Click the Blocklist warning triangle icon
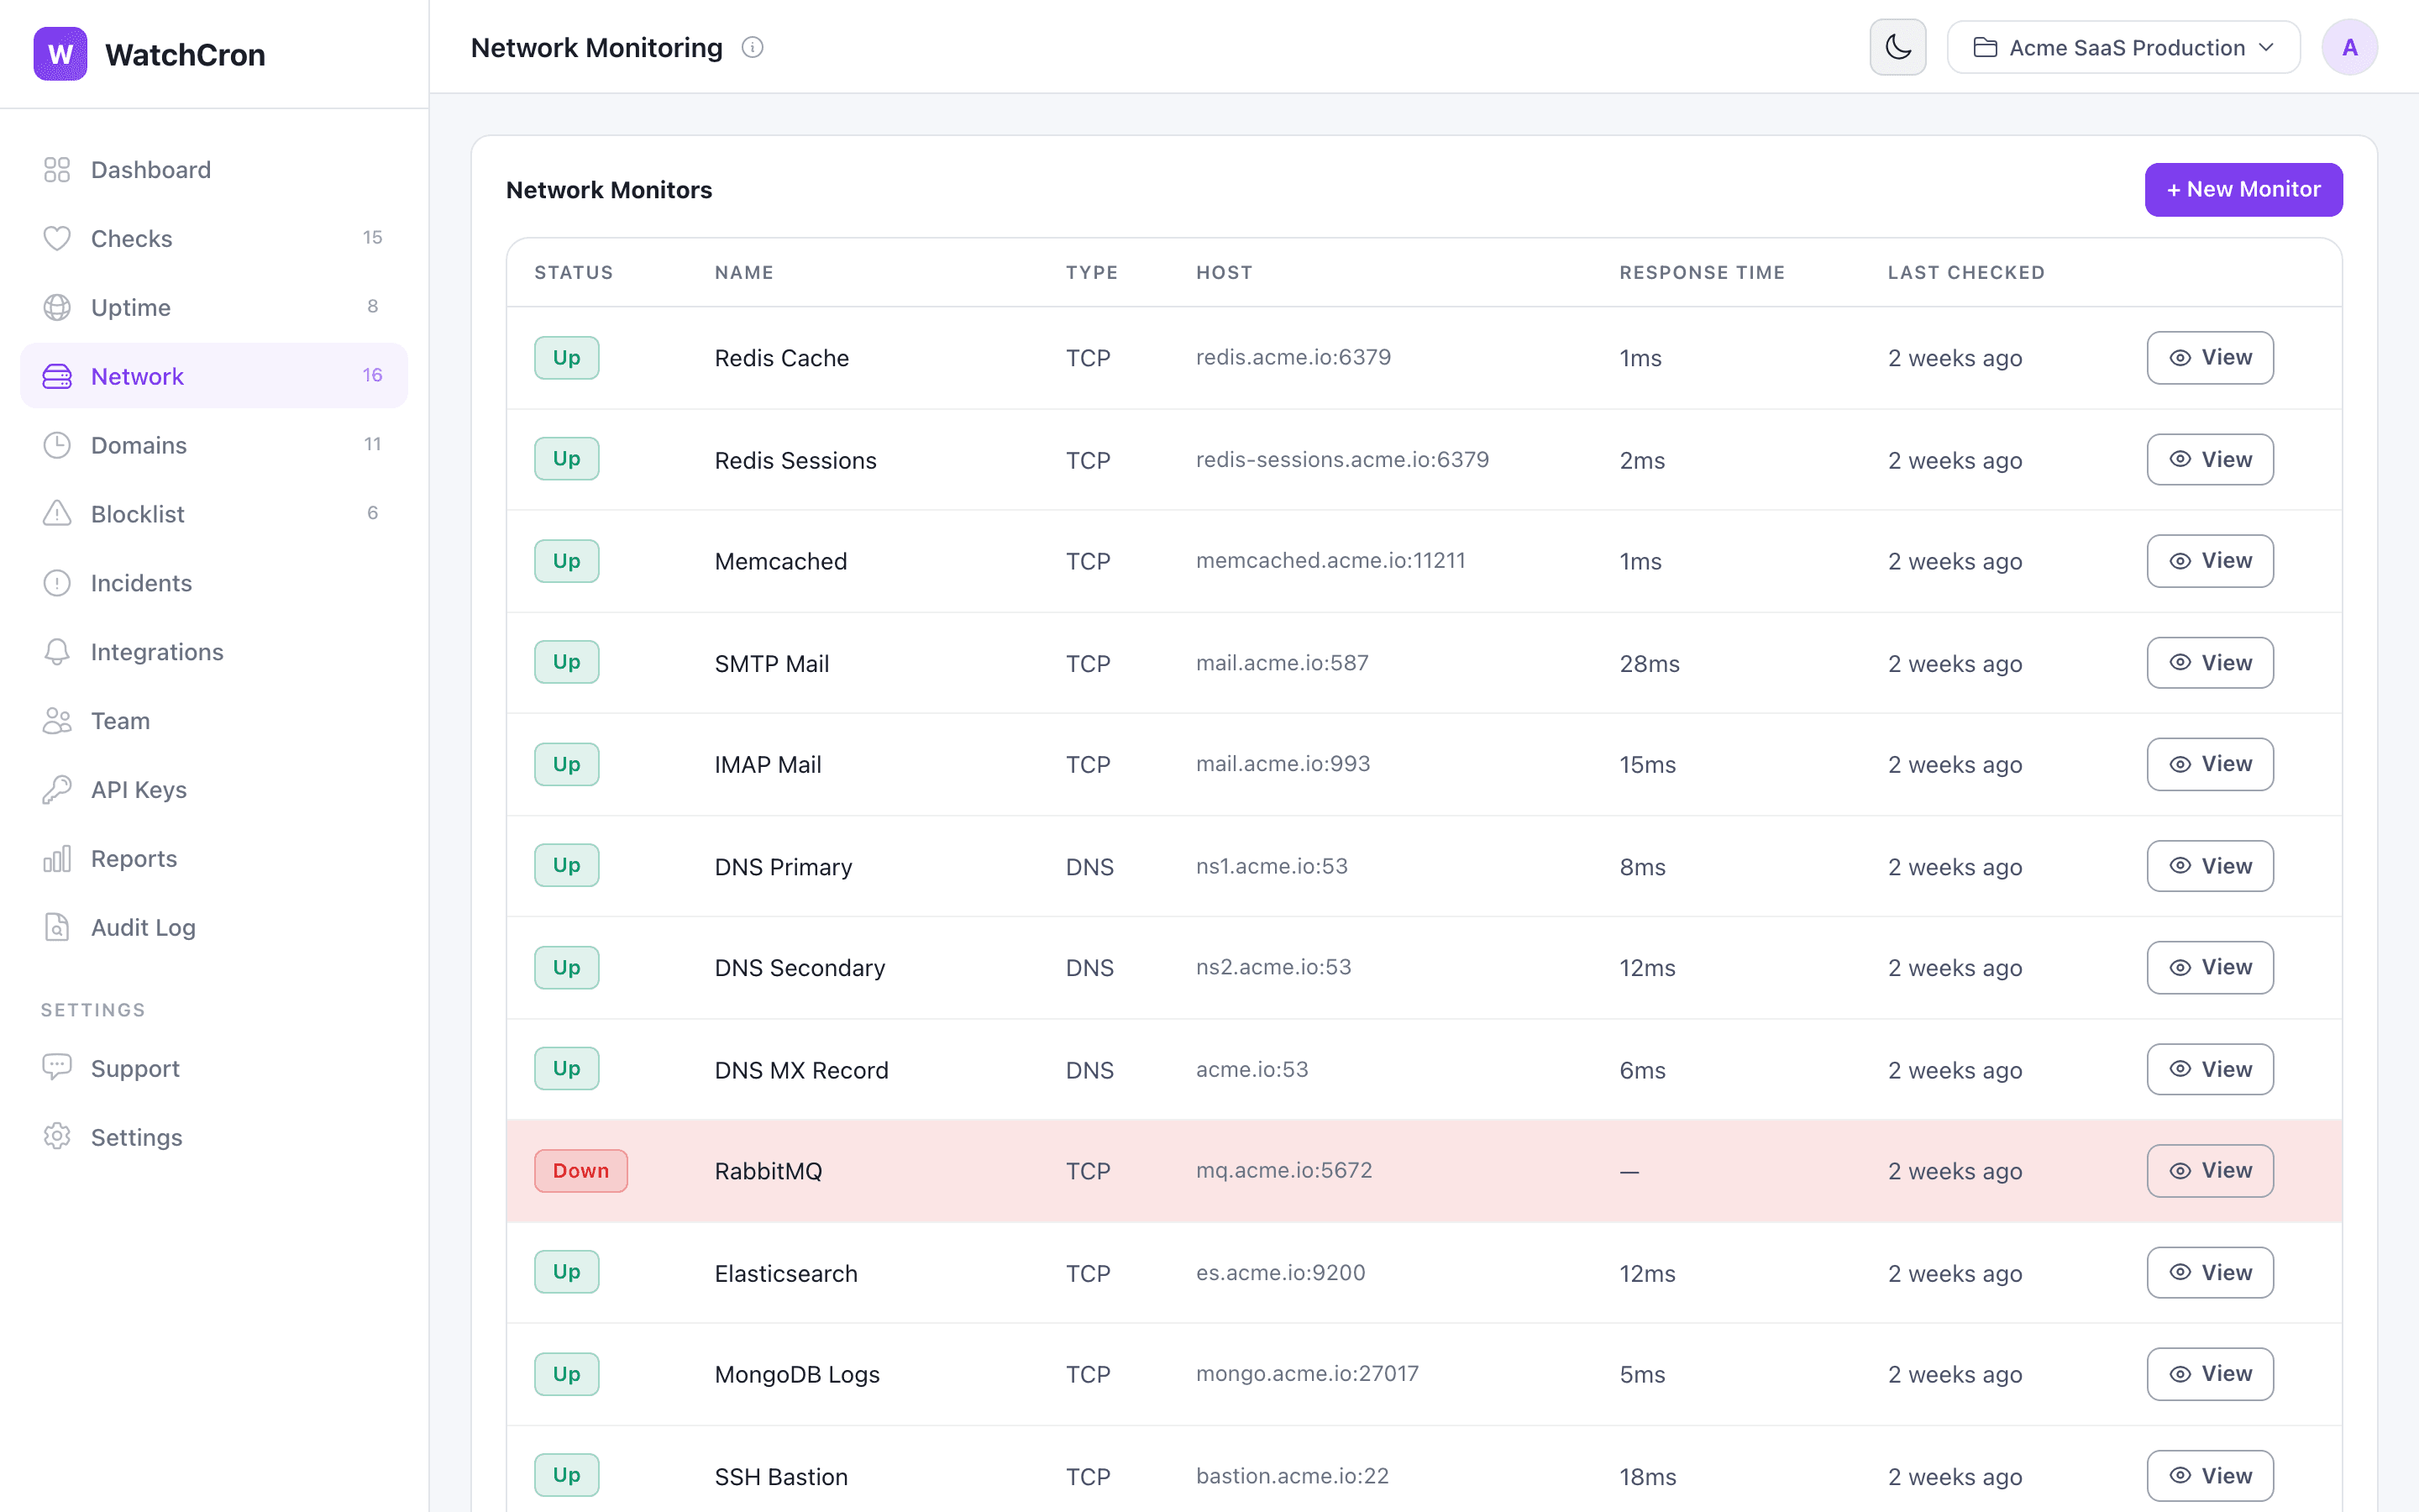This screenshot has height=1512, width=2419. point(57,514)
